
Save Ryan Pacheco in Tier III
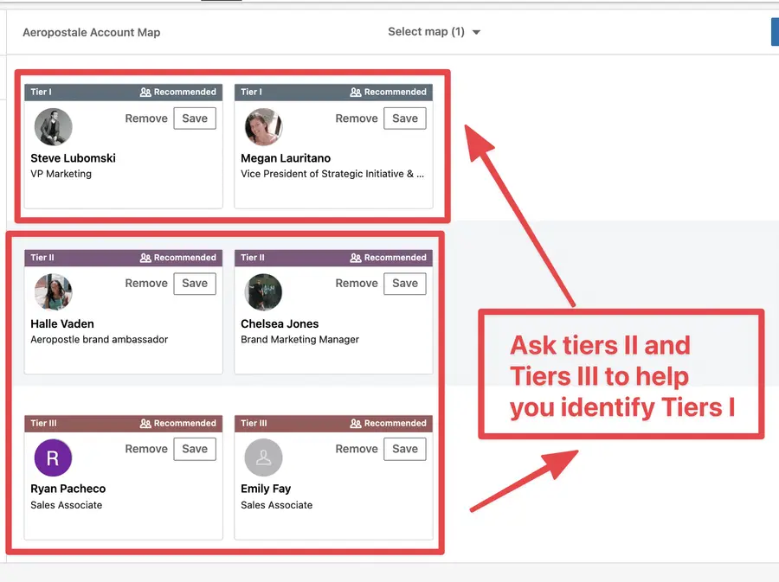[x=194, y=449]
